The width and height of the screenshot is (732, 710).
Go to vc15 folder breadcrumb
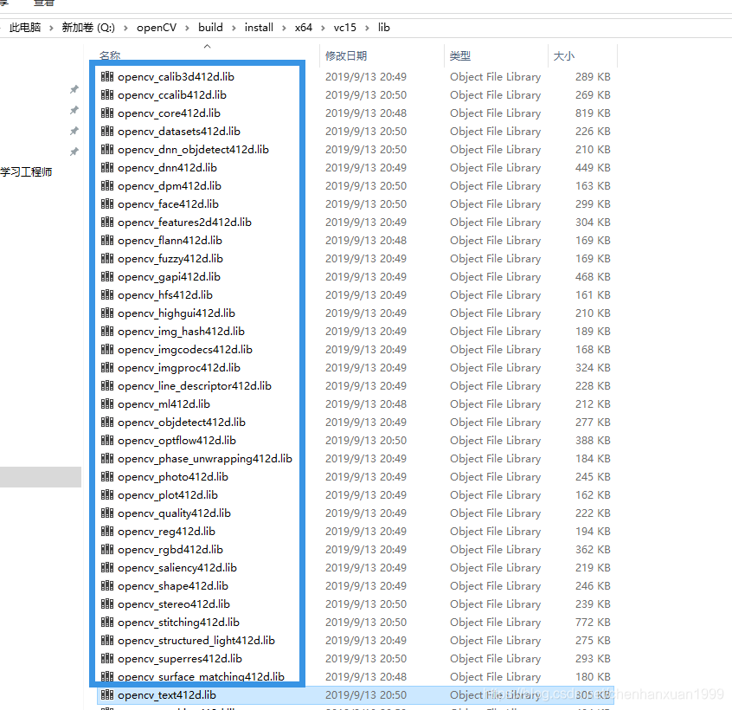coord(345,28)
